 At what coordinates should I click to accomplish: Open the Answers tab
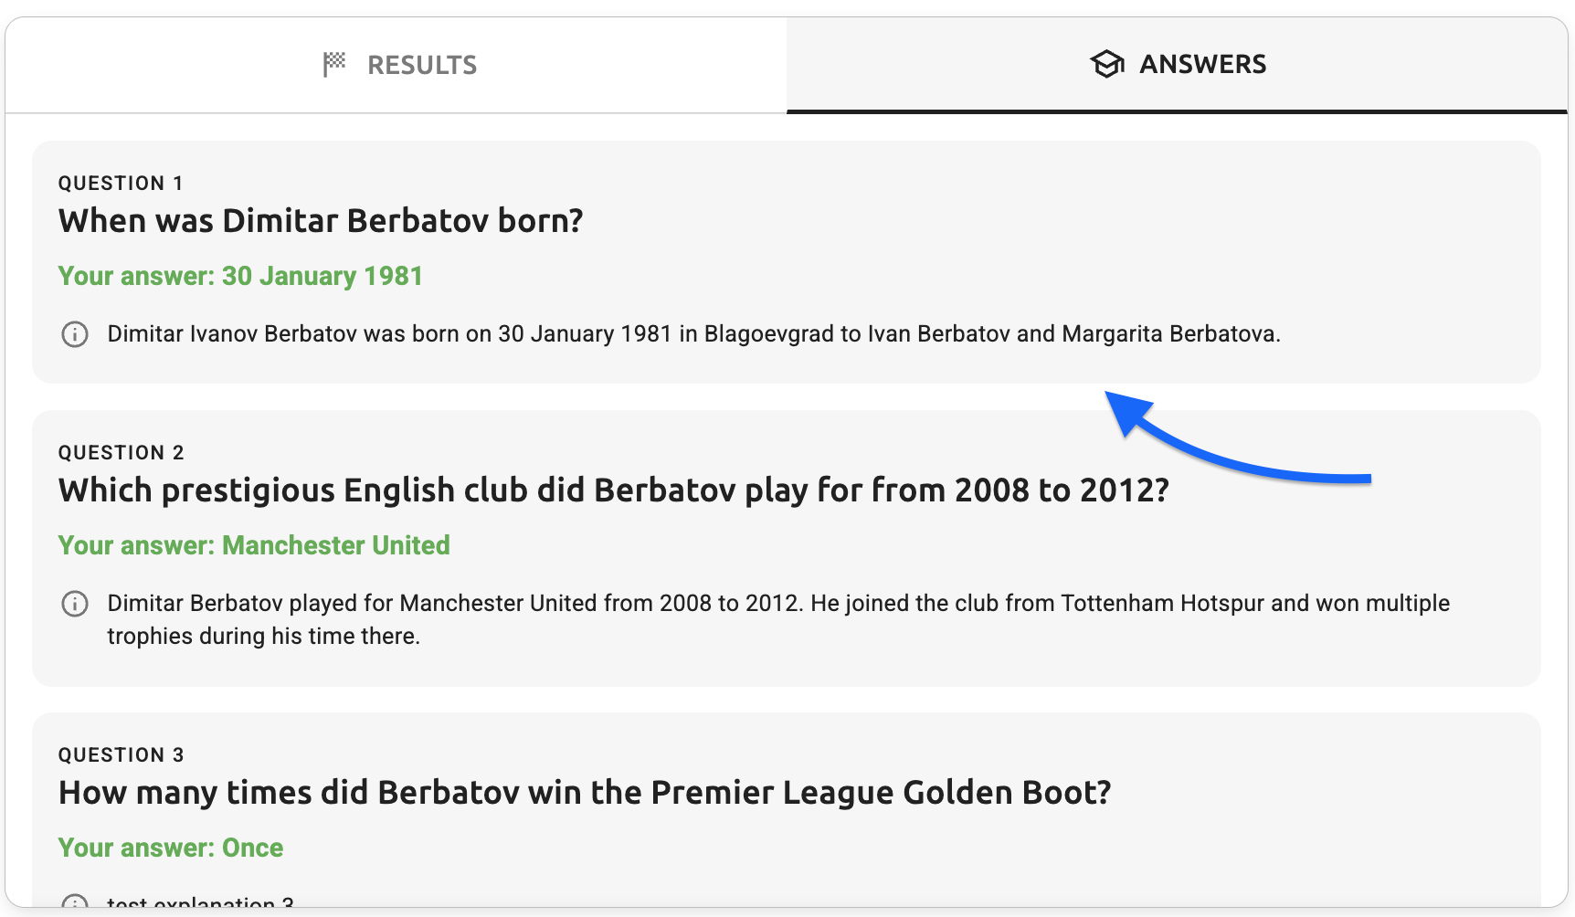(1177, 65)
